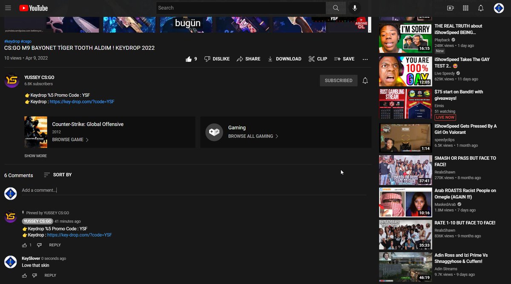Browse all gaming
The height and width of the screenshot is (284, 511).
(253, 136)
